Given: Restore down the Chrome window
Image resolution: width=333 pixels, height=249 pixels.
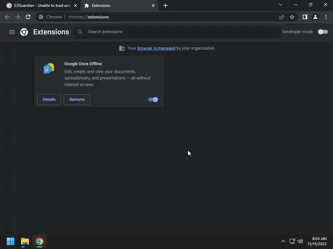Looking at the screenshot, I should 311,5.
